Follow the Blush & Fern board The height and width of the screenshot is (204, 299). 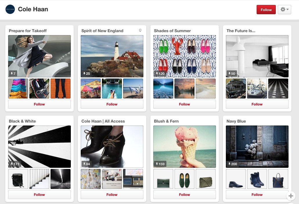pyautogui.click(x=185, y=194)
